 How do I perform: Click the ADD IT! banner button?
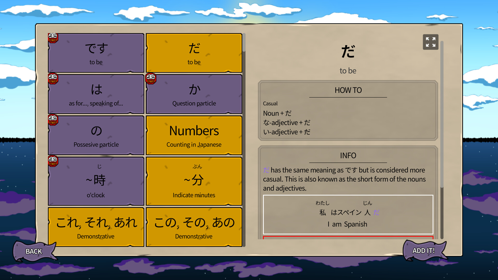click(424, 250)
